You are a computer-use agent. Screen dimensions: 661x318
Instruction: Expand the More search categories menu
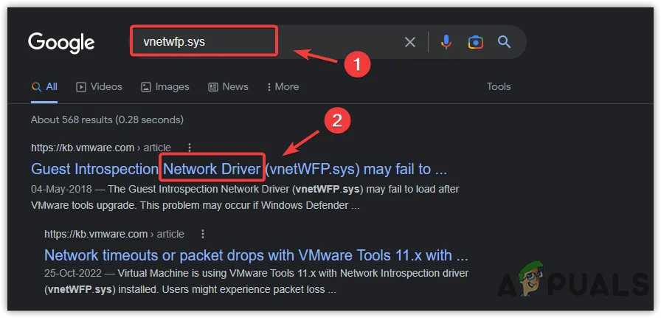click(283, 87)
